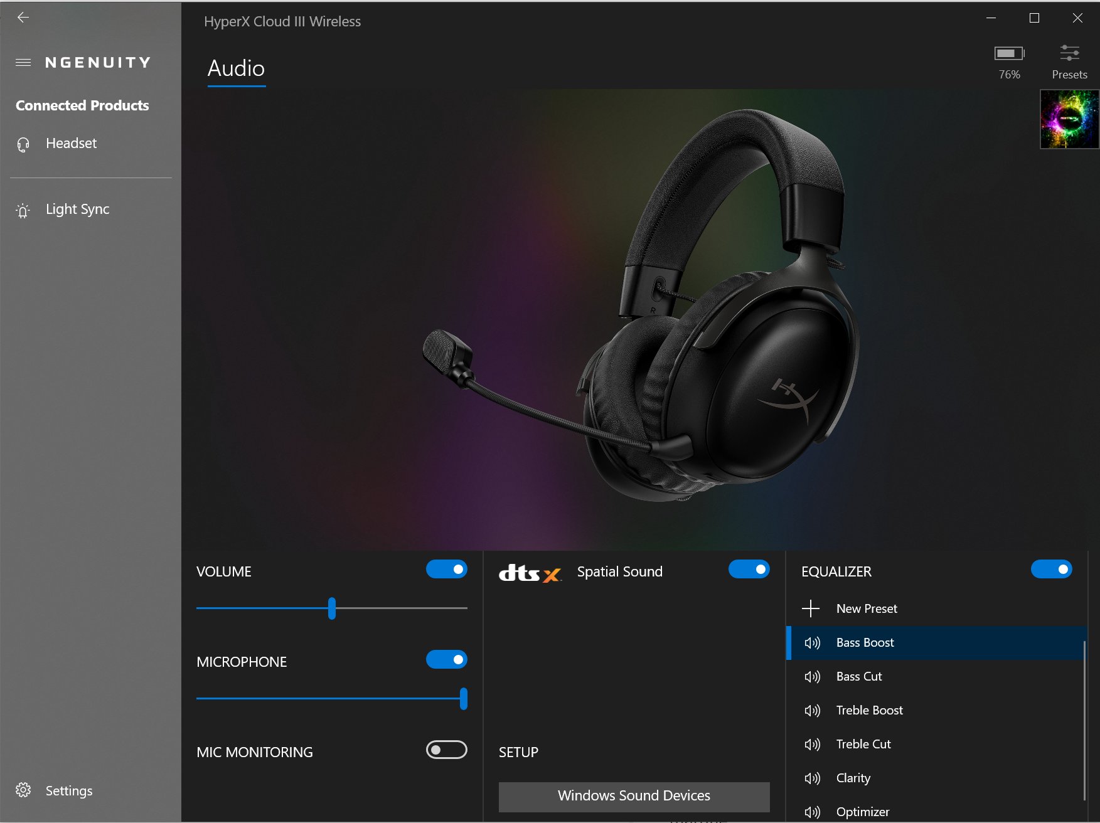Enable Mic Monitoring switch
Image resolution: width=1100 pixels, height=823 pixels.
(446, 750)
